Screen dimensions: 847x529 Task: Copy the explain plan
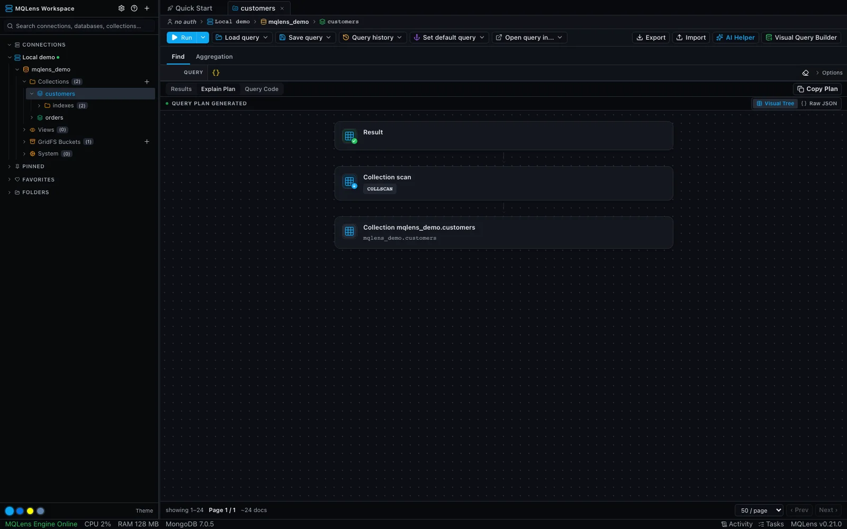click(x=817, y=89)
